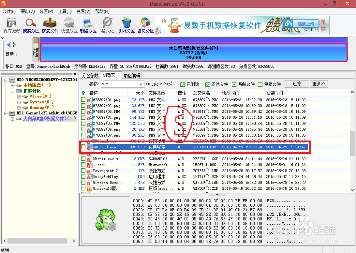Open the 硬盘(D) menu
This screenshot has height=253, width=356.
tap(27, 11)
